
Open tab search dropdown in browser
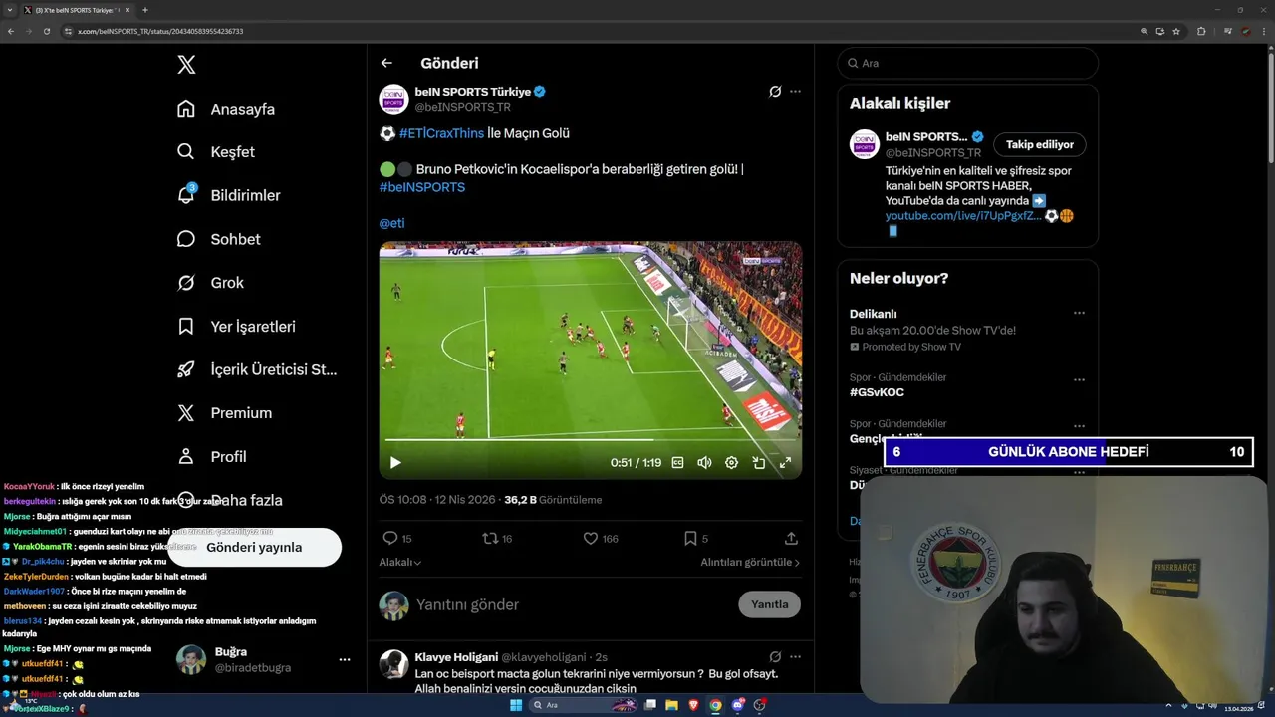[10, 10]
